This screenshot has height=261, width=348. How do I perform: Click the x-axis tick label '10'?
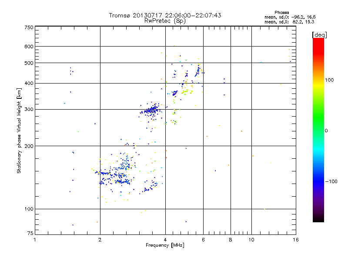coord(251,240)
